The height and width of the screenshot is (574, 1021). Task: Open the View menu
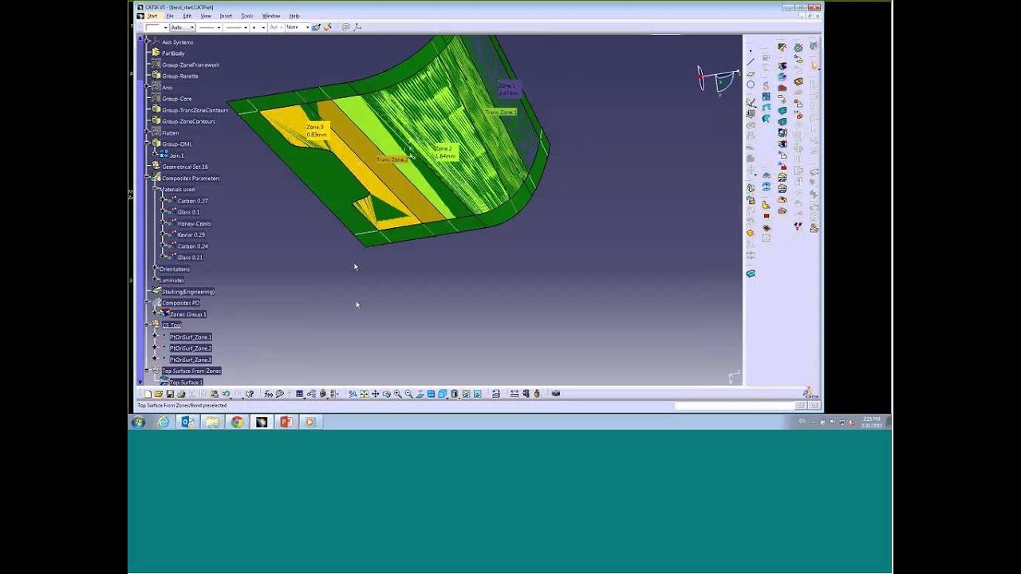206,16
